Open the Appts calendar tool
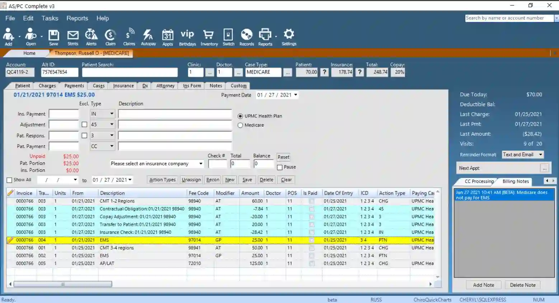 pyautogui.click(x=168, y=36)
